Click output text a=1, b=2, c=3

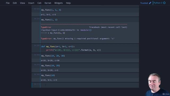48,15
